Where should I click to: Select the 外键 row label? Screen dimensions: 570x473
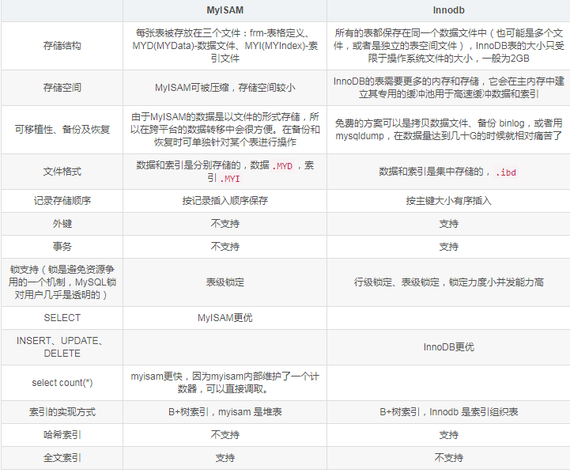(62, 224)
